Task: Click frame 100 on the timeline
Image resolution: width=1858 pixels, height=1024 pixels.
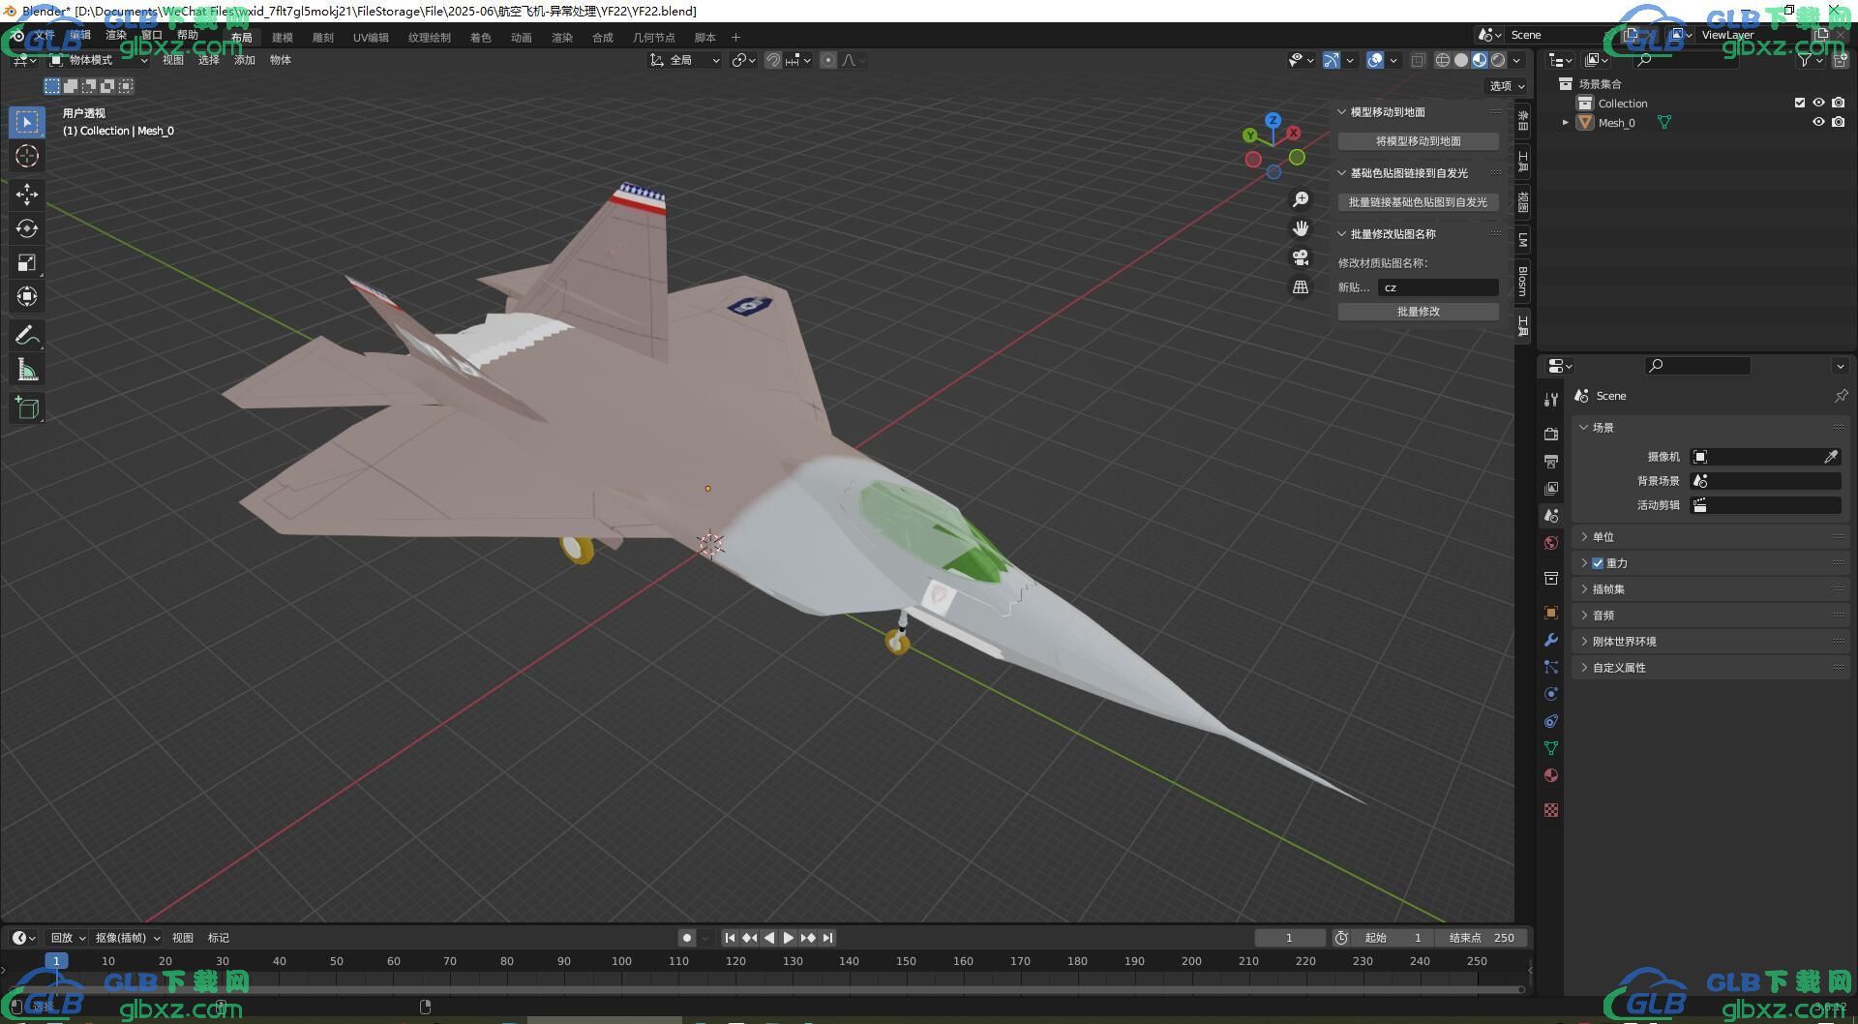Action: (x=621, y=961)
